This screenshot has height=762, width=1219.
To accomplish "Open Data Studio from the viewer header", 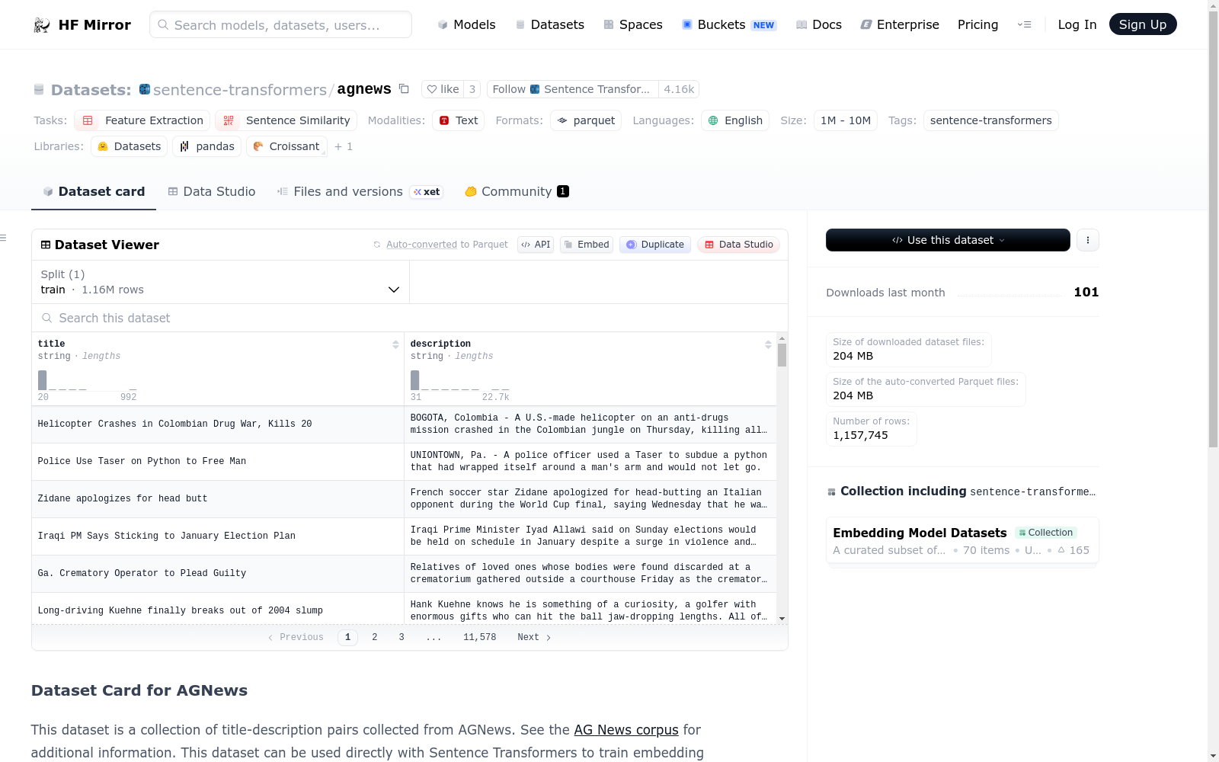I will 738,245.
